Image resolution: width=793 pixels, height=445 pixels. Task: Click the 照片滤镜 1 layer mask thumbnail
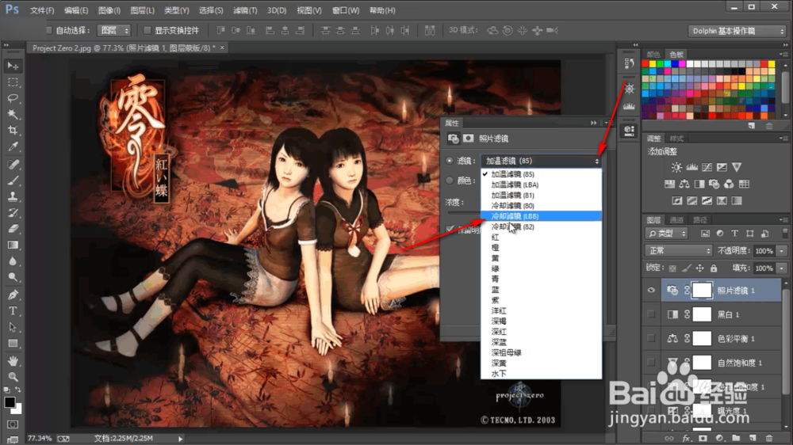pyautogui.click(x=702, y=290)
